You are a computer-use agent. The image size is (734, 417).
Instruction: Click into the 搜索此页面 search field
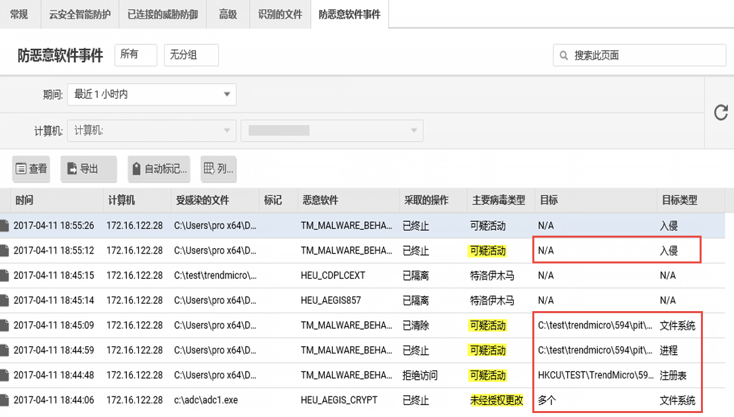coord(645,56)
